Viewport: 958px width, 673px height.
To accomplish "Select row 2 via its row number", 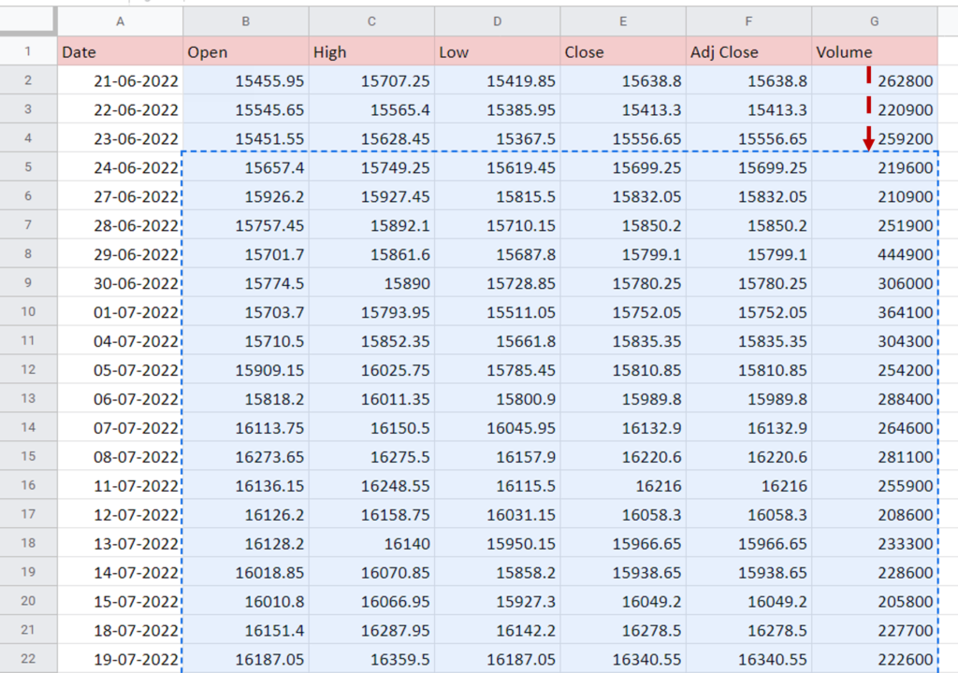I will pyautogui.click(x=28, y=80).
